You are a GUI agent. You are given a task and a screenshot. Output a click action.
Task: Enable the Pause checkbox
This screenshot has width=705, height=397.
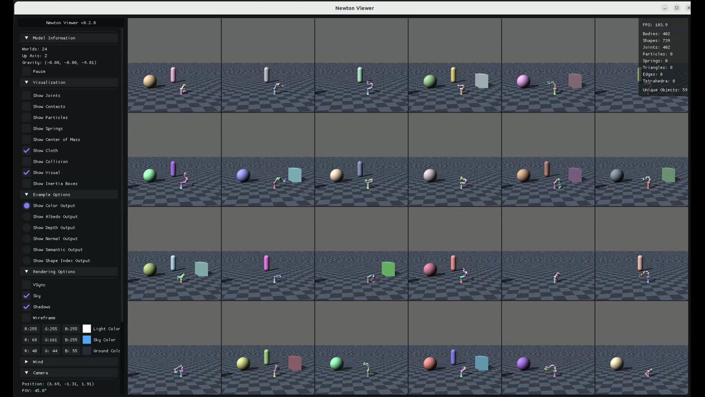click(26, 71)
